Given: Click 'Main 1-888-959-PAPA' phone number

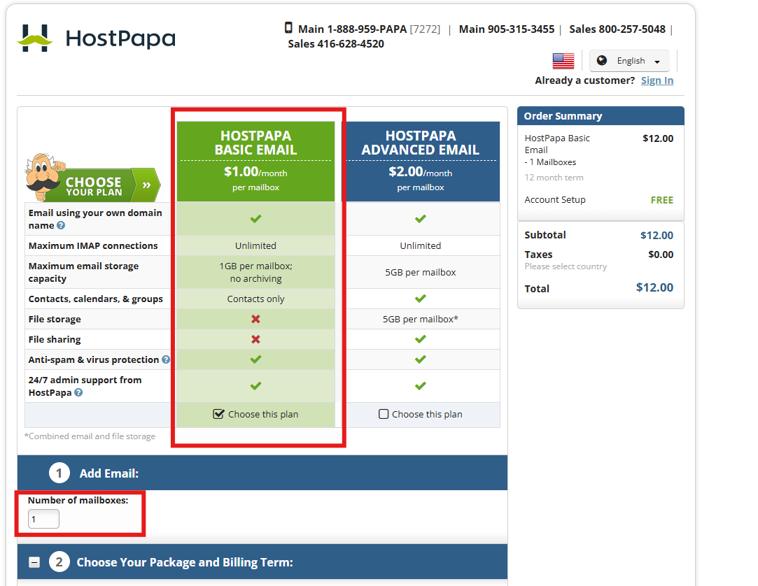Looking at the screenshot, I should coord(353,29).
